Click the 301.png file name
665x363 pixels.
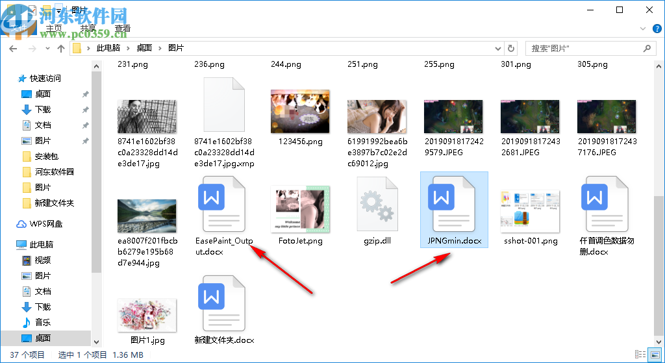(x=516, y=64)
